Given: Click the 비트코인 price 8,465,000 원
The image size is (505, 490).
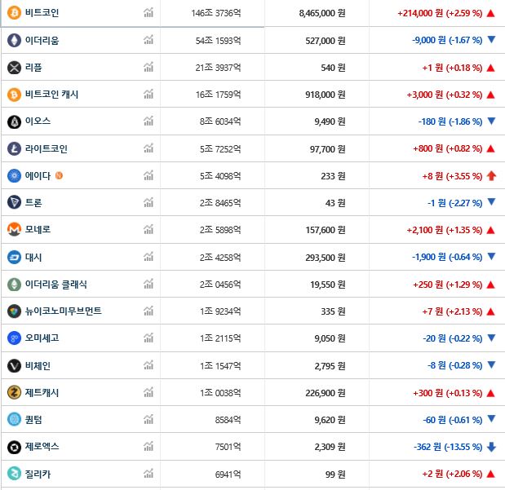Looking at the screenshot, I should pos(322,13).
